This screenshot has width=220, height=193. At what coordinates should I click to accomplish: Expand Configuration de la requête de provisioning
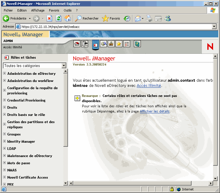pos(5,90)
